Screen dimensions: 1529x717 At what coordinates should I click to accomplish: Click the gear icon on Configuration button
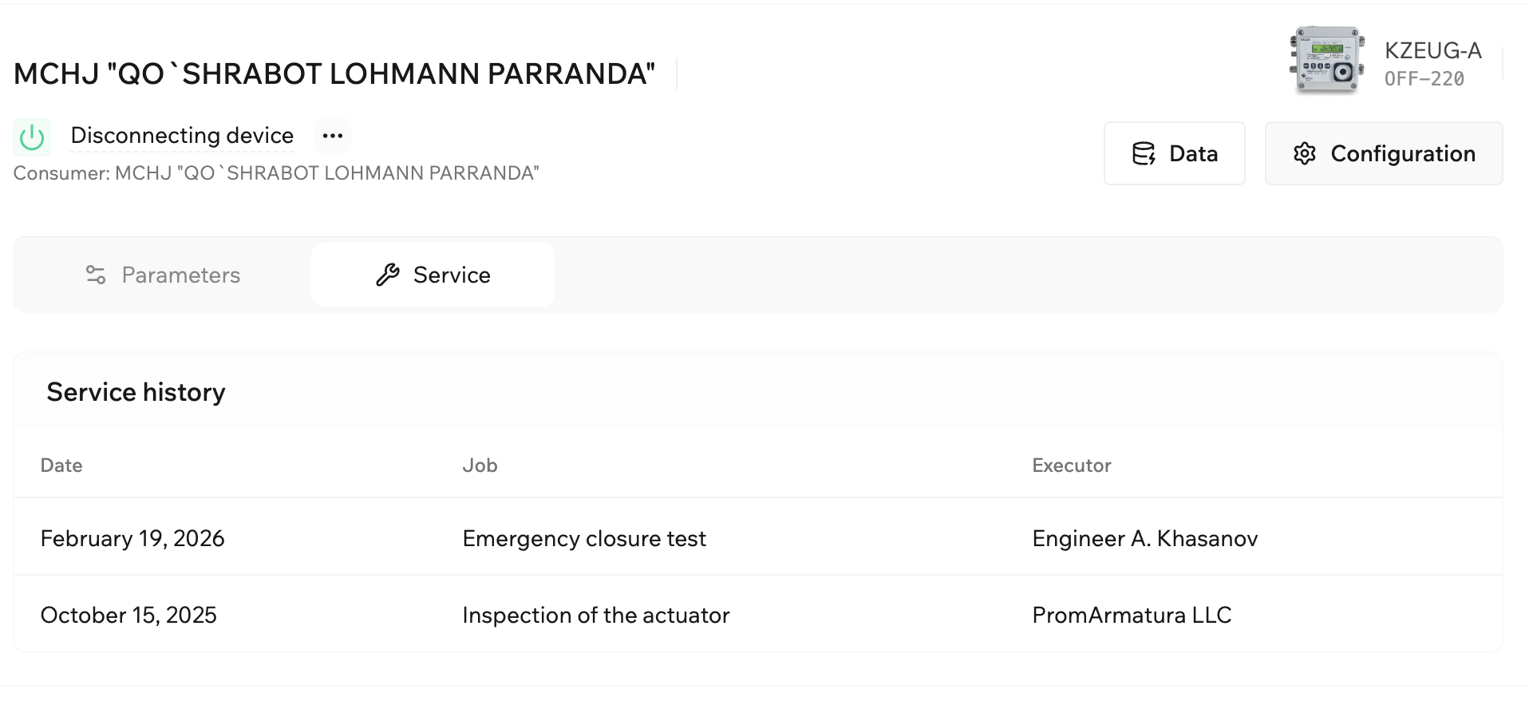pos(1305,153)
